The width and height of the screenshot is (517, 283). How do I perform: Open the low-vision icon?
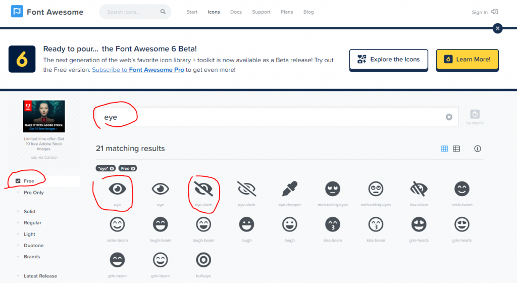[x=419, y=189]
